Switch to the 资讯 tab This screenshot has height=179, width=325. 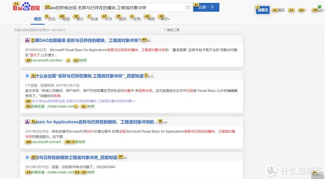[52, 19]
